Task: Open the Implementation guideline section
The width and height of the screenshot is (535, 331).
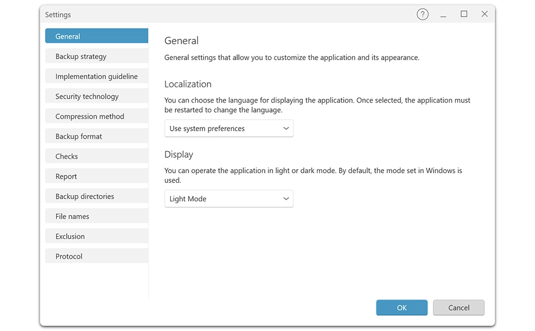Action: (96, 76)
